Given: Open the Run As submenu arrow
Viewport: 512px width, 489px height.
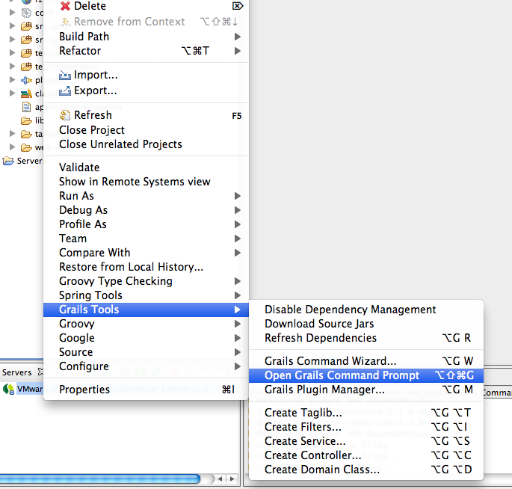Looking at the screenshot, I should tap(238, 196).
